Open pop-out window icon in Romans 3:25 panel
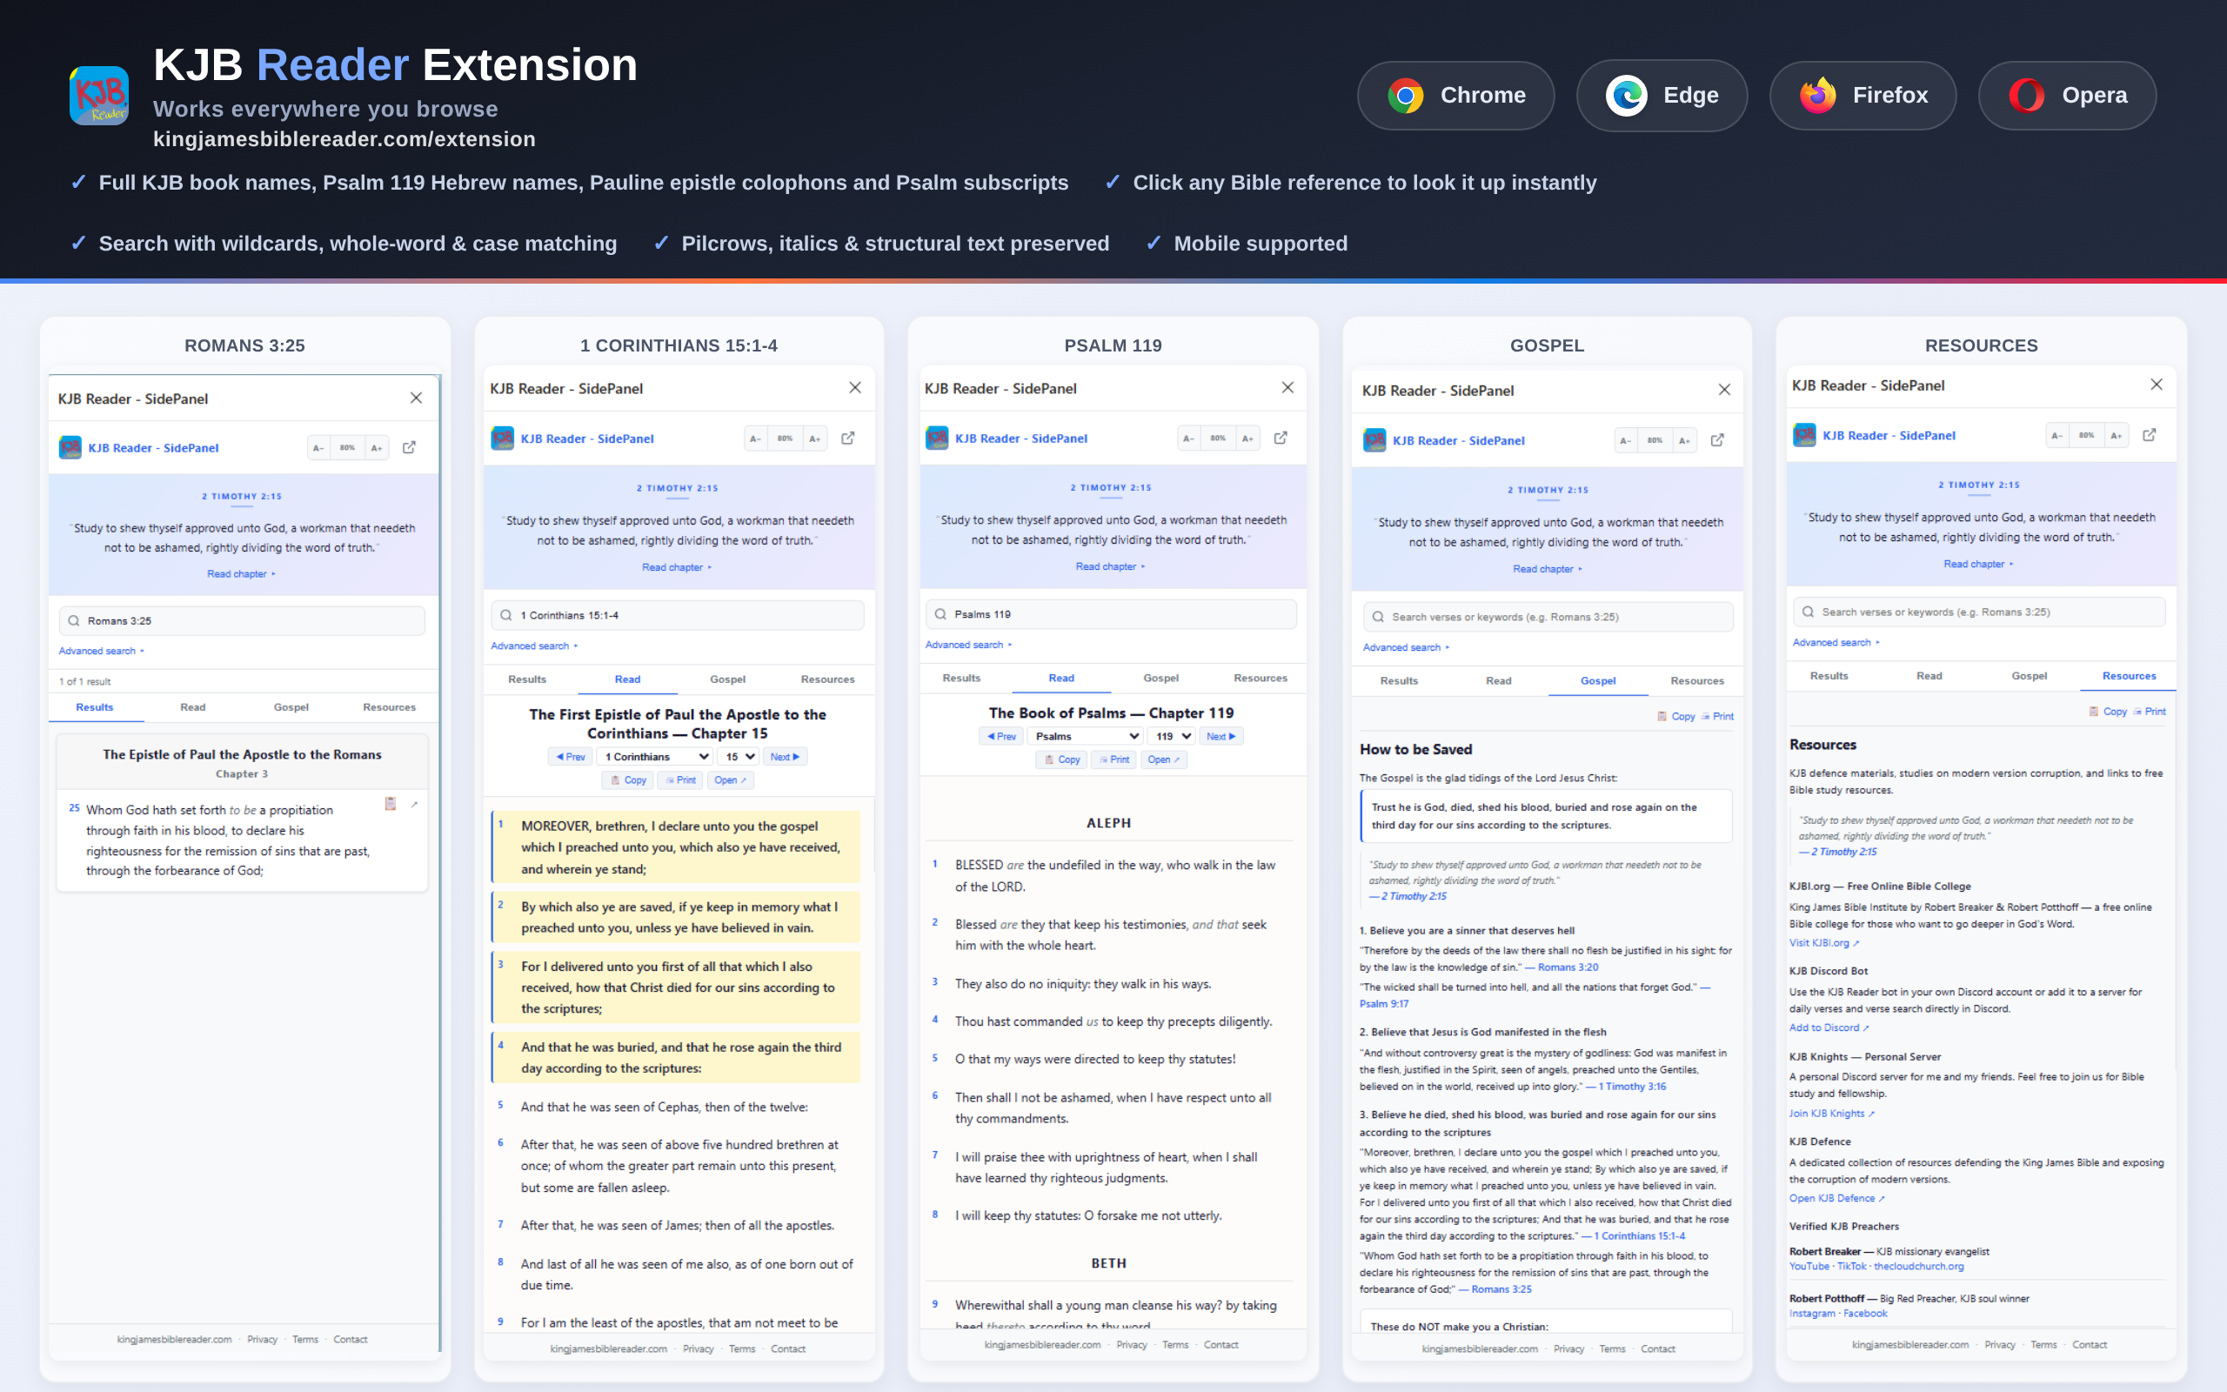The image size is (2227, 1392). pyautogui.click(x=410, y=447)
